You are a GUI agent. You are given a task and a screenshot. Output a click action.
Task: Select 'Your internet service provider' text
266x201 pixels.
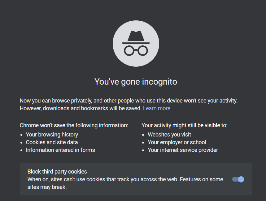point(183,150)
